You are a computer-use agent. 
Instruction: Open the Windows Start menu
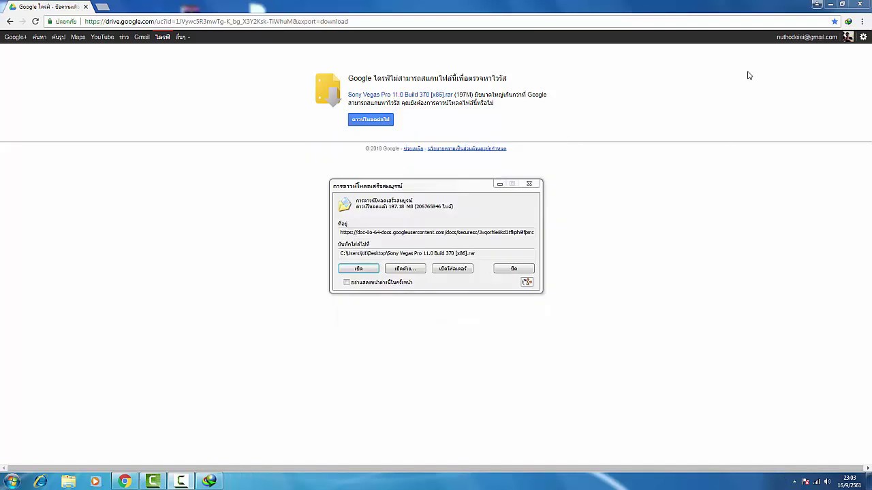click(12, 481)
